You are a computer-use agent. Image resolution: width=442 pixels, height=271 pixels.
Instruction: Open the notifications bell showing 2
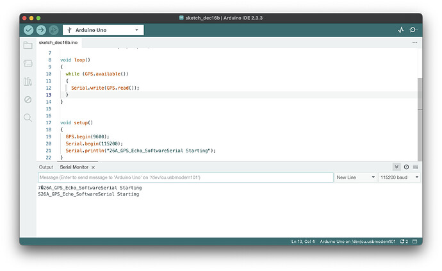click(x=404, y=242)
